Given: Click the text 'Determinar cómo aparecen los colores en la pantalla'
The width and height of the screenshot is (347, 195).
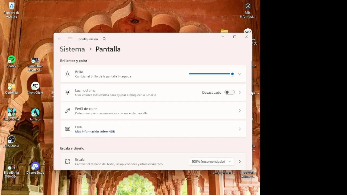Looking at the screenshot, I should (111, 113).
